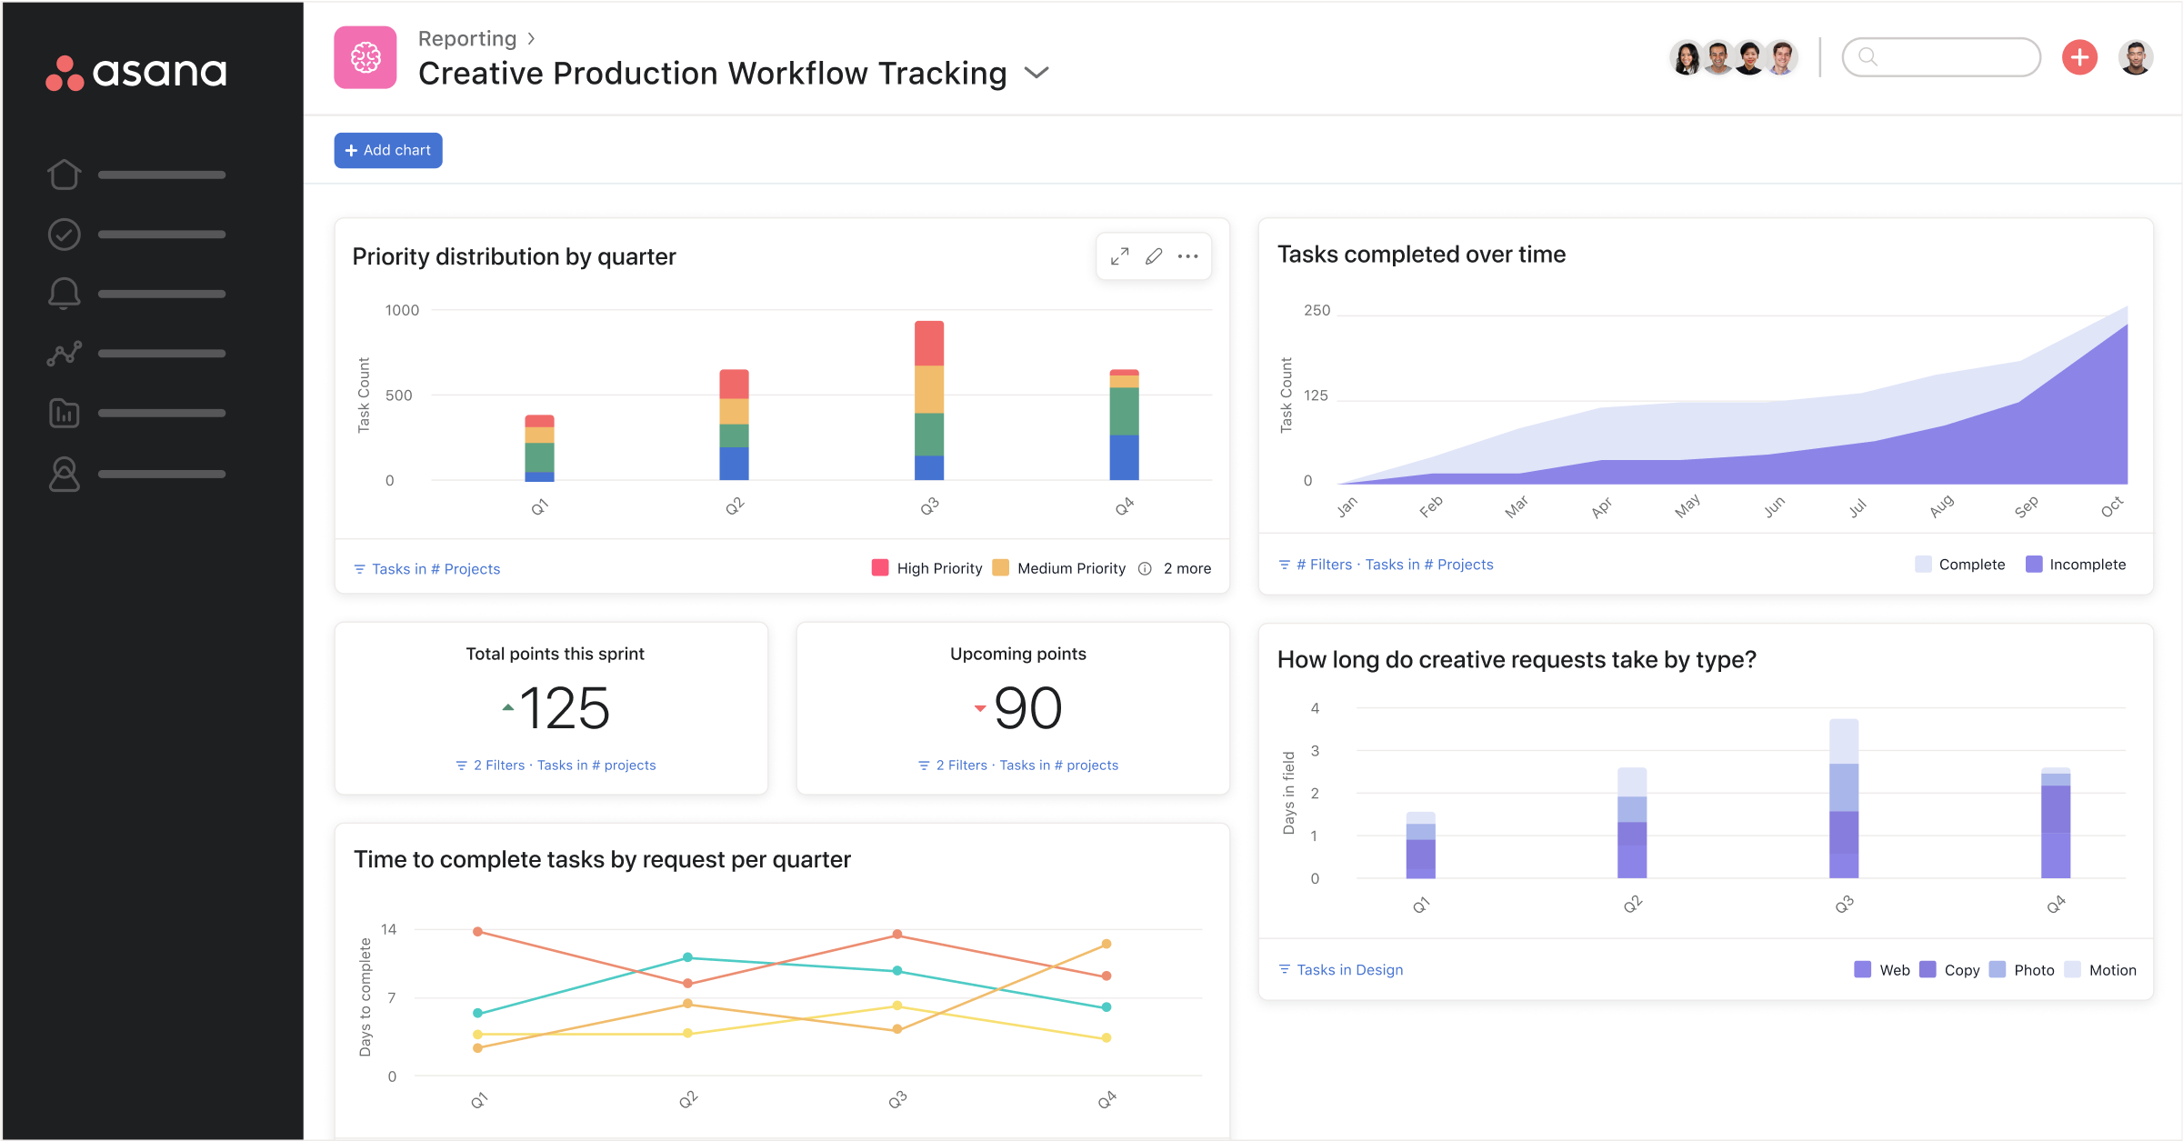Open Portfolios chart-folder icon in sidebar
Image resolution: width=2183 pixels, height=1141 pixels.
[64, 414]
